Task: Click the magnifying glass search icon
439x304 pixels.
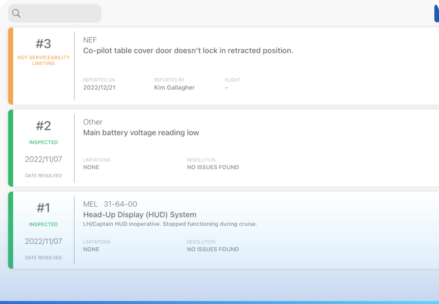Action: 16,13
